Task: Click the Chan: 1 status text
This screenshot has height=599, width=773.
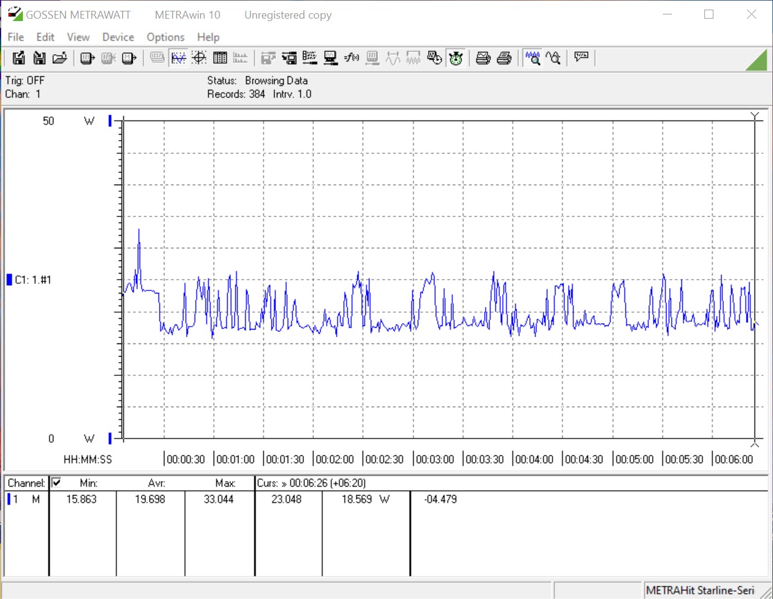Action: (23, 94)
